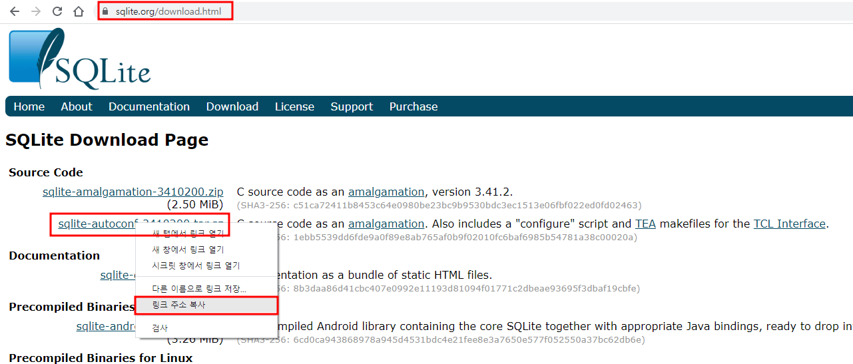This screenshot has height=364, width=853.
Task: Reload the page with refresh icon
Action: pyautogui.click(x=57, y=11)
